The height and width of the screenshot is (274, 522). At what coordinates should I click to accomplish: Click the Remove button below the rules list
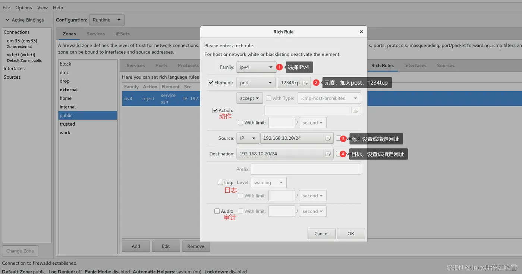pos(196,246)
